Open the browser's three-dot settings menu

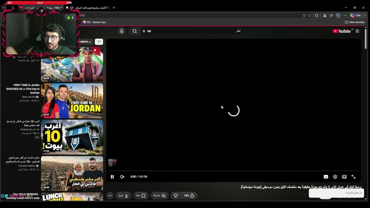pyautogui.click(x=345, y=15)
